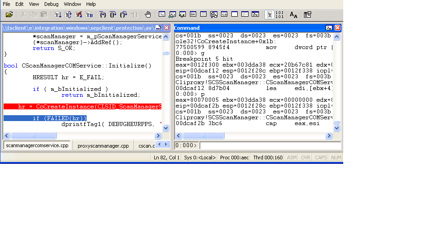Toggle the ASM status bar indicator
433x243 pixels.
pos(292,157)
